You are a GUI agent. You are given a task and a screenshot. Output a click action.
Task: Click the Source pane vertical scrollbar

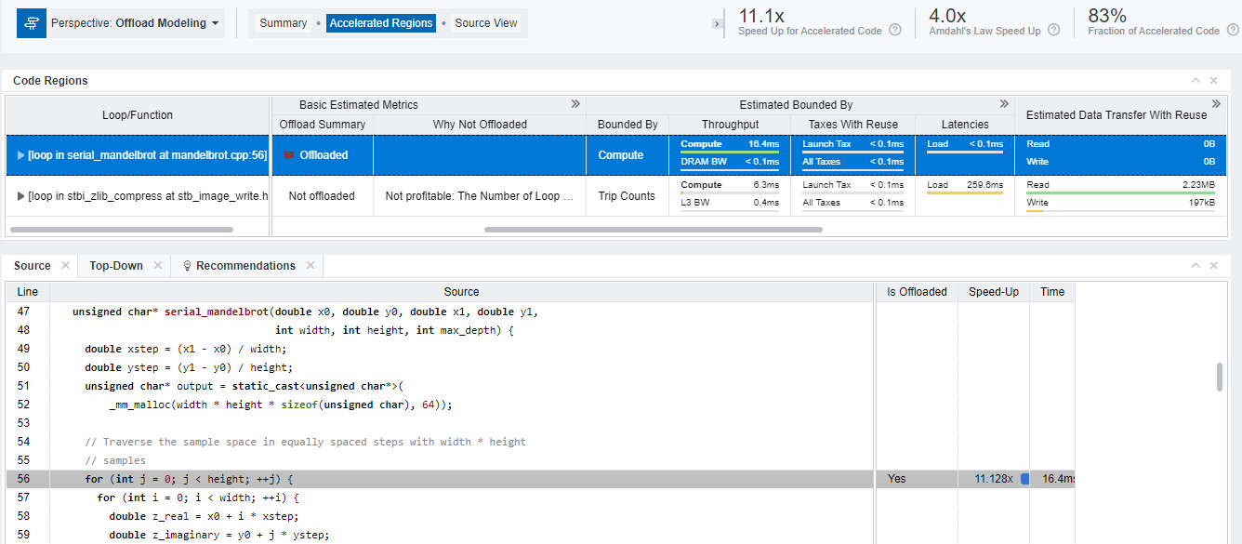click(x=1220, y=378)
